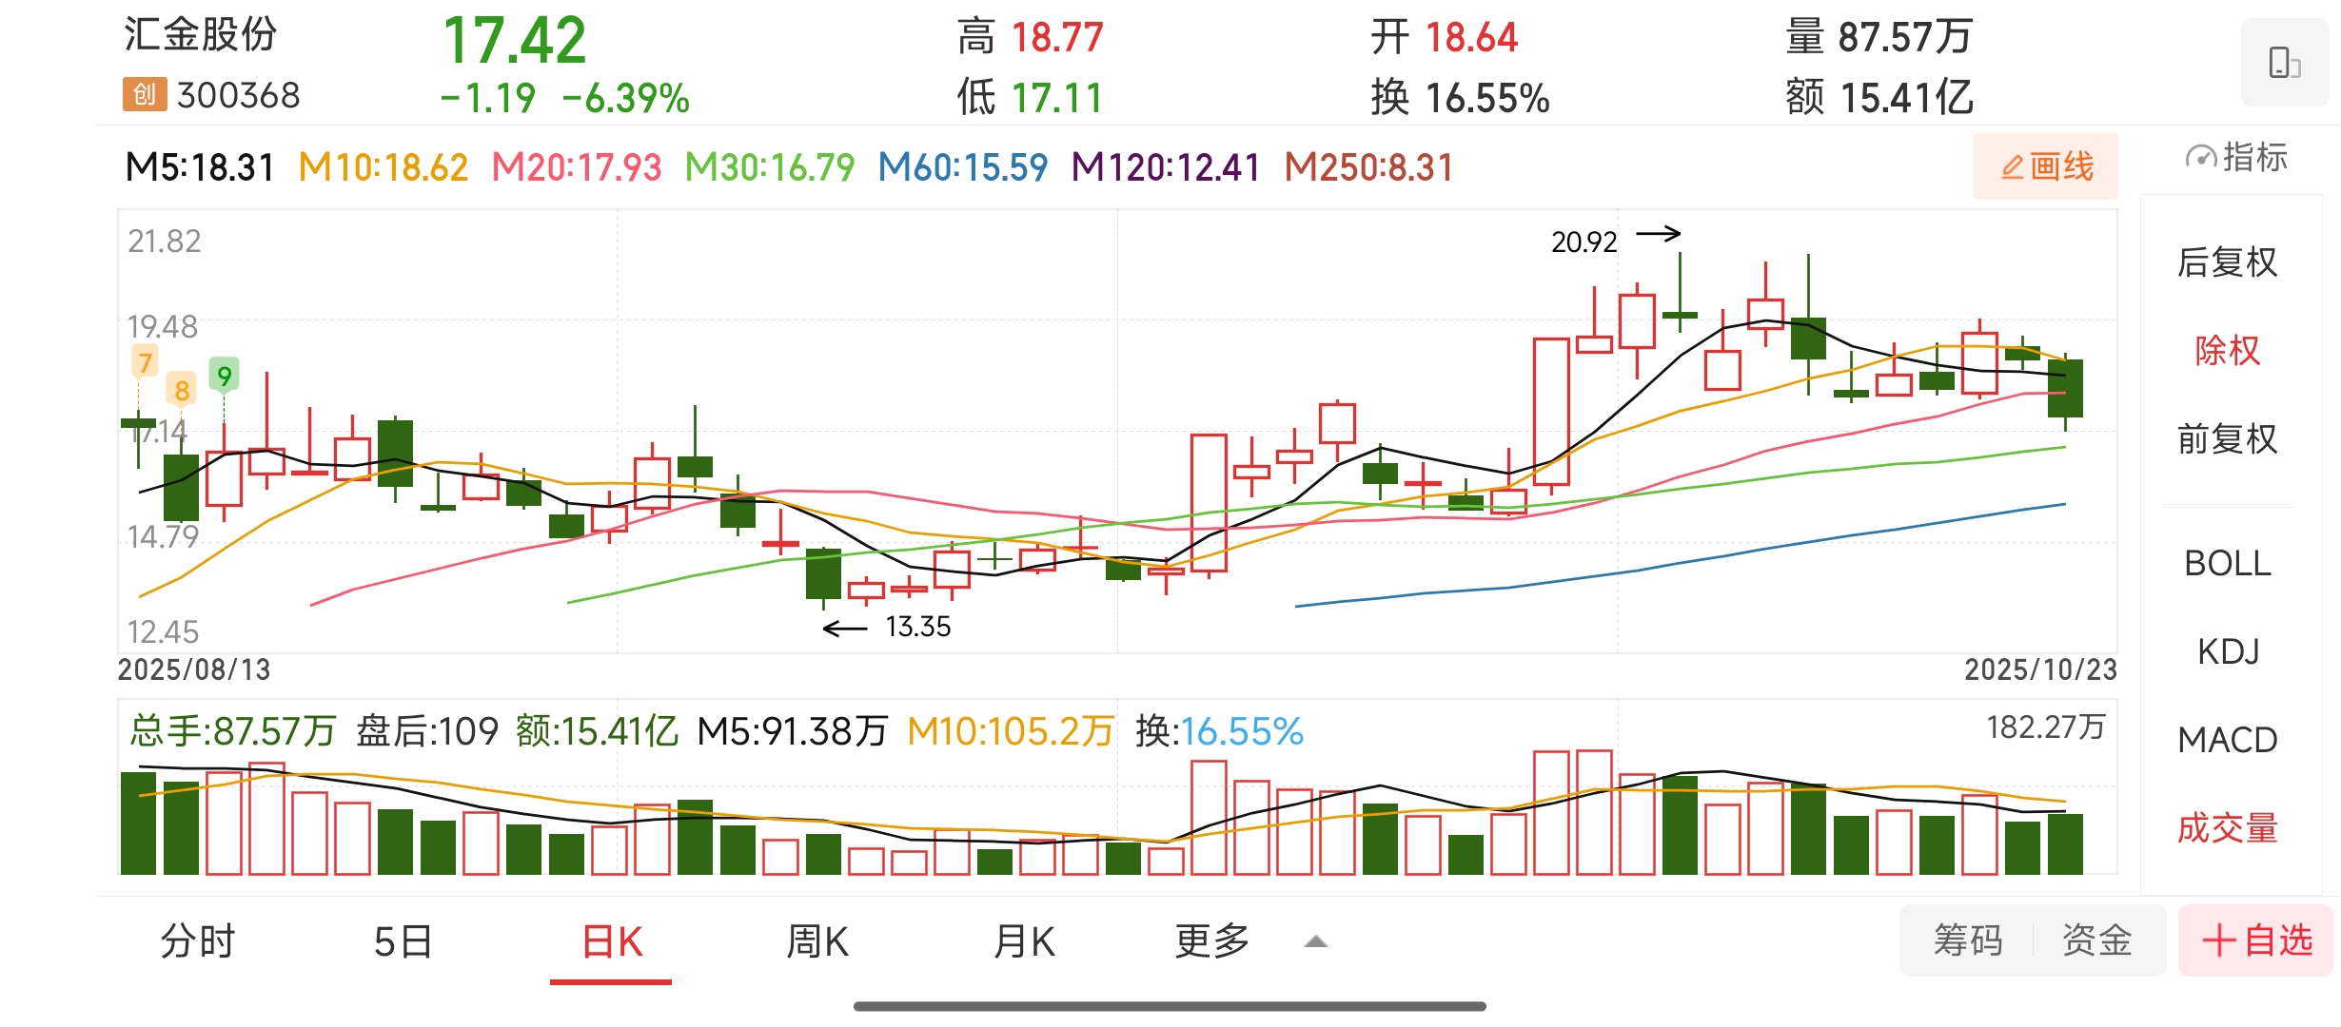The height and width of the screenshot is (1027, 2341).
Task: Open the 指标 indicator settings
Action: click(2236, 157)
